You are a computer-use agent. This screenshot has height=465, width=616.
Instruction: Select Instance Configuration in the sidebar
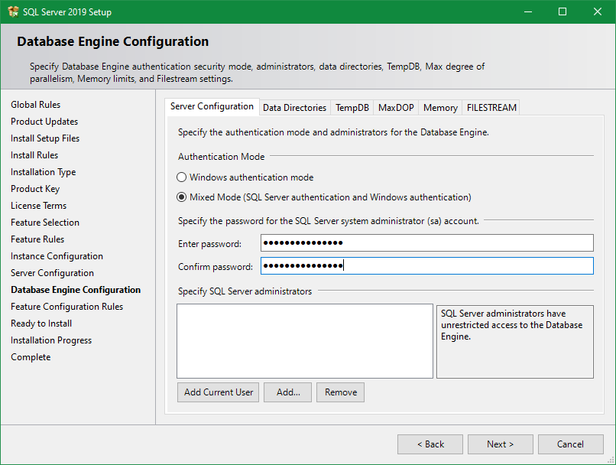click(x=57, y=255)
